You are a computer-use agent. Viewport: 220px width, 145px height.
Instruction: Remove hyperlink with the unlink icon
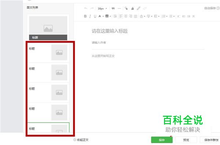pos(145,8)
